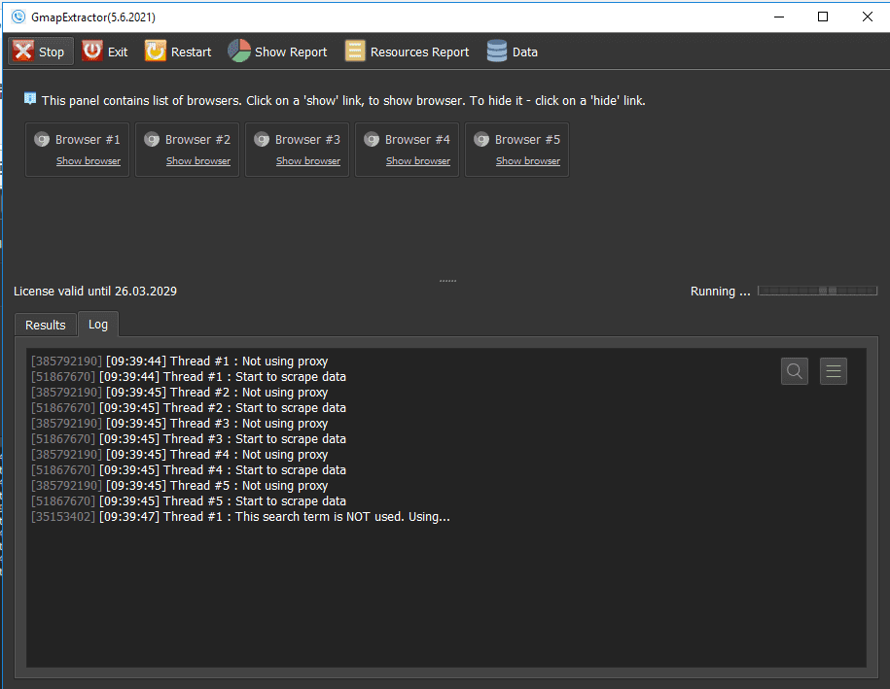Show browser for Browser #3
The image size is (890, 689).
click(x=308, y=161)
